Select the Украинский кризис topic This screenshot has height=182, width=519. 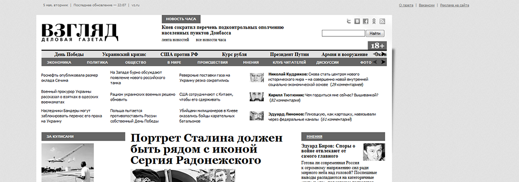(x=124, y=55)
